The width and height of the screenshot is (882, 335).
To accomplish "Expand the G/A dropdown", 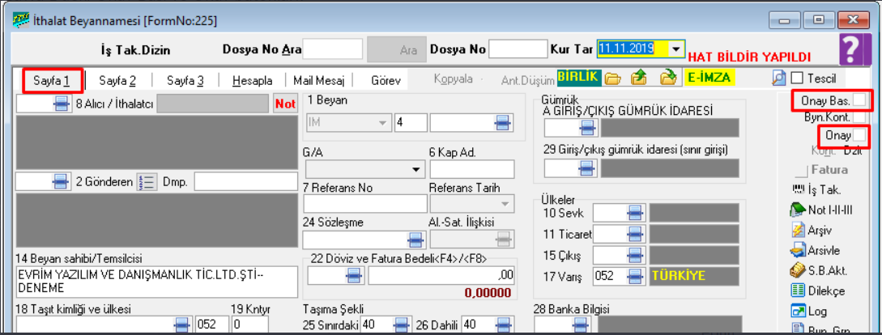I will click(x=415, y=169).
